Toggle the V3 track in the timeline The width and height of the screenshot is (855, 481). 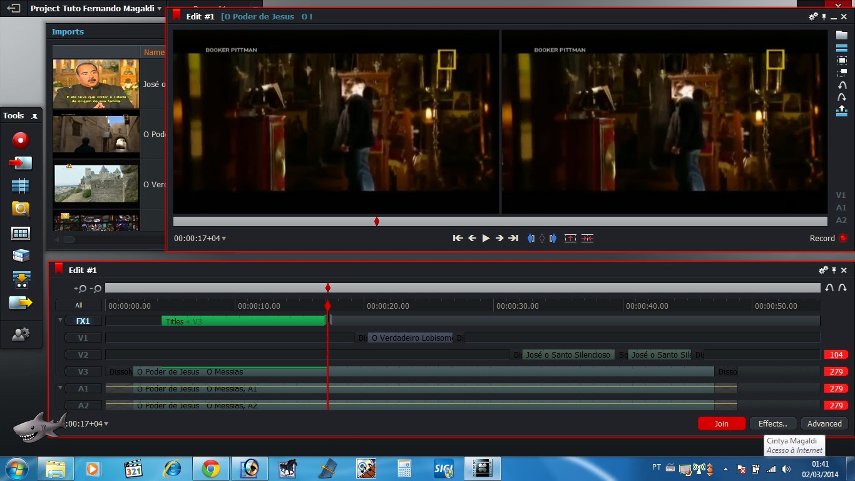coord(83,371)
